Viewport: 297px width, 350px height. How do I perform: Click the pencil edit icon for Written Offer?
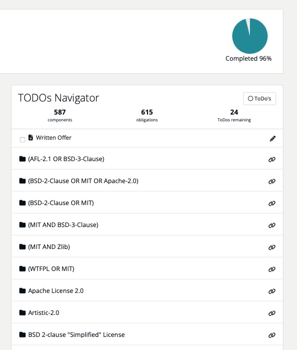pos(272,139)
